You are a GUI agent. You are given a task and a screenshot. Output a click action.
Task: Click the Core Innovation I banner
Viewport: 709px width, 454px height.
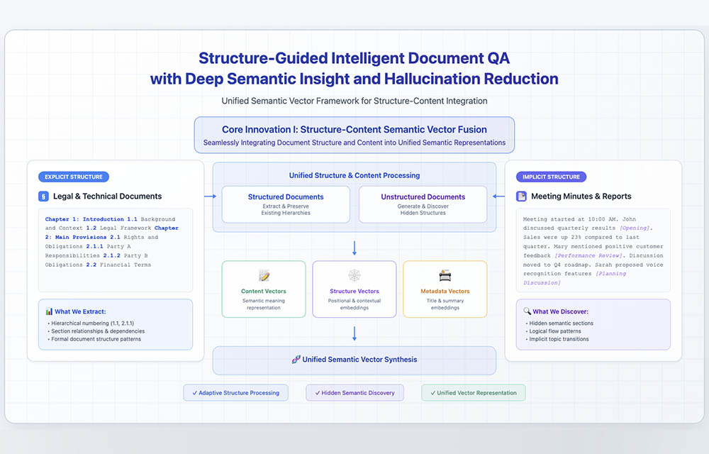pyautogui.click(x=354, y=135)
